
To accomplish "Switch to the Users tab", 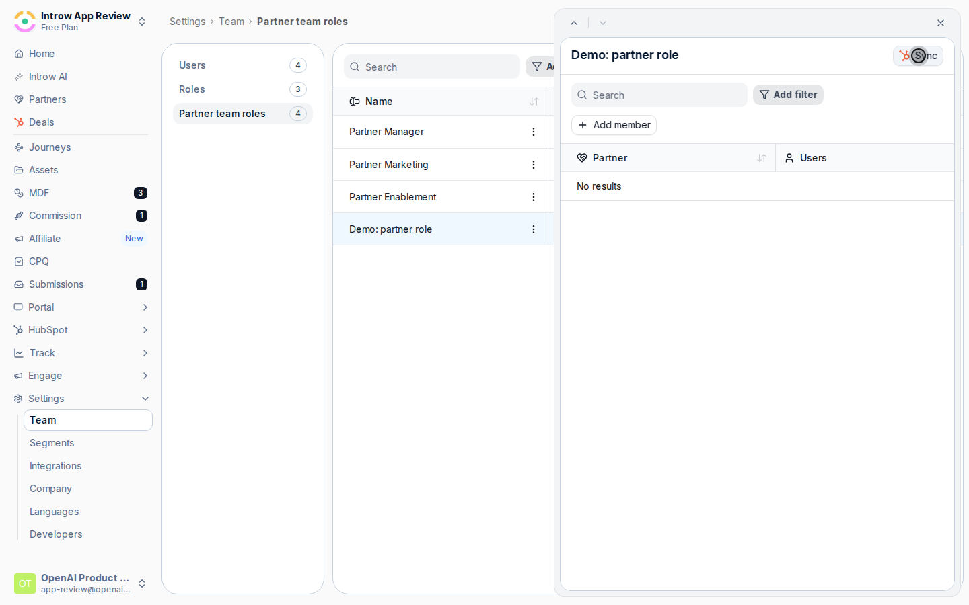I will [x=243, y=65].
